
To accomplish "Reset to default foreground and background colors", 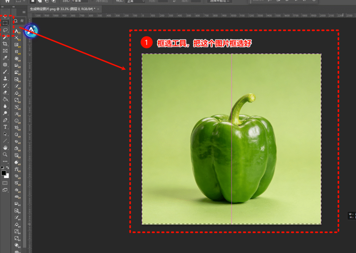I will 2,168.
